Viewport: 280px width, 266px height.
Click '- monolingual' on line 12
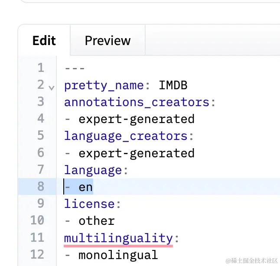click(x=111, y=255)
